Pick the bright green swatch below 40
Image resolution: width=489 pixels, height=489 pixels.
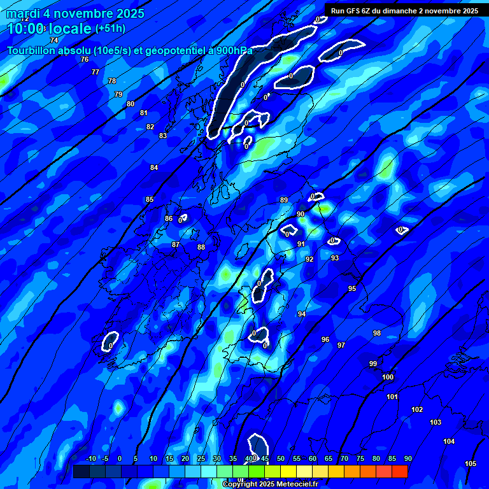pos(256,471)
